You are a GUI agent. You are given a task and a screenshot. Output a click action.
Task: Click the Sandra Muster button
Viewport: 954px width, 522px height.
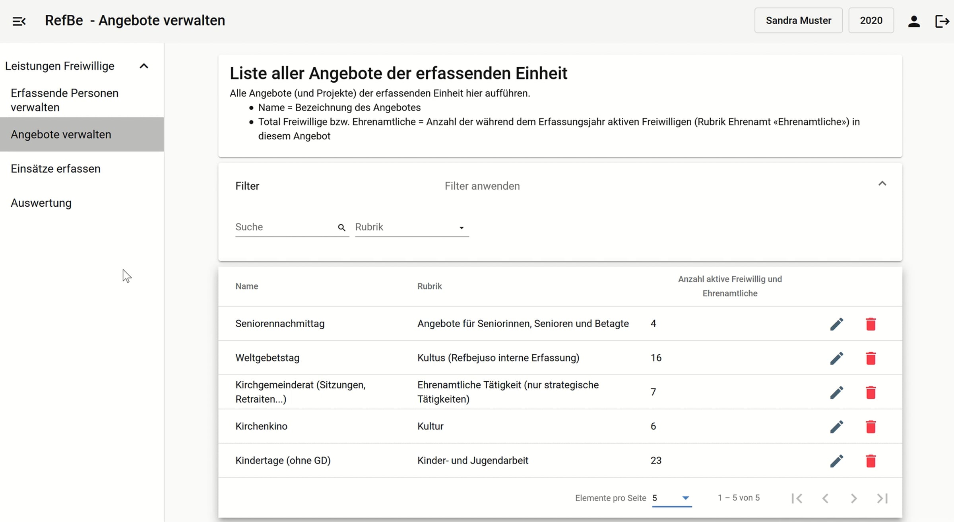tap(798, 20)
